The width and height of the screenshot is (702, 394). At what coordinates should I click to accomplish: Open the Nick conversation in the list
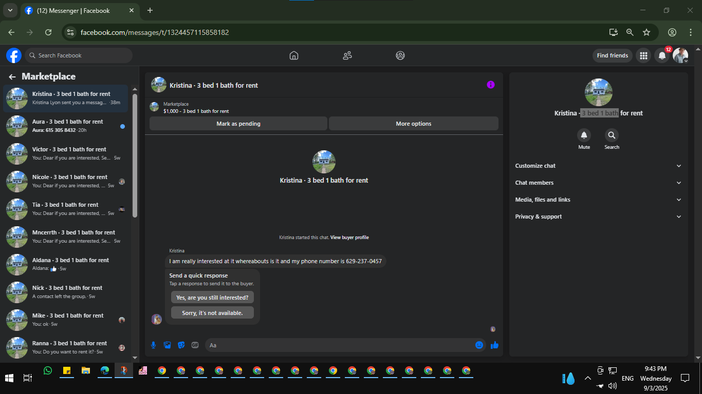point(65,292)
